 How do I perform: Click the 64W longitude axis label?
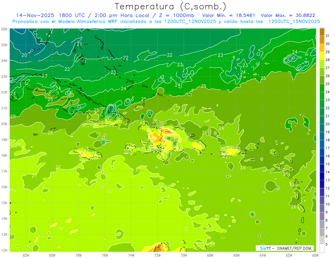click(262, 255)
